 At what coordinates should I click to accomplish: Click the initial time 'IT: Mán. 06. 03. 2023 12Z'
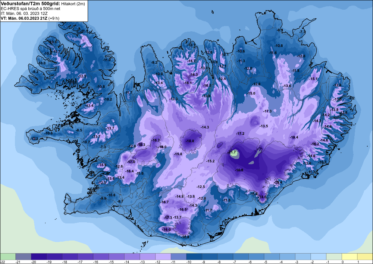coord(24,13)
